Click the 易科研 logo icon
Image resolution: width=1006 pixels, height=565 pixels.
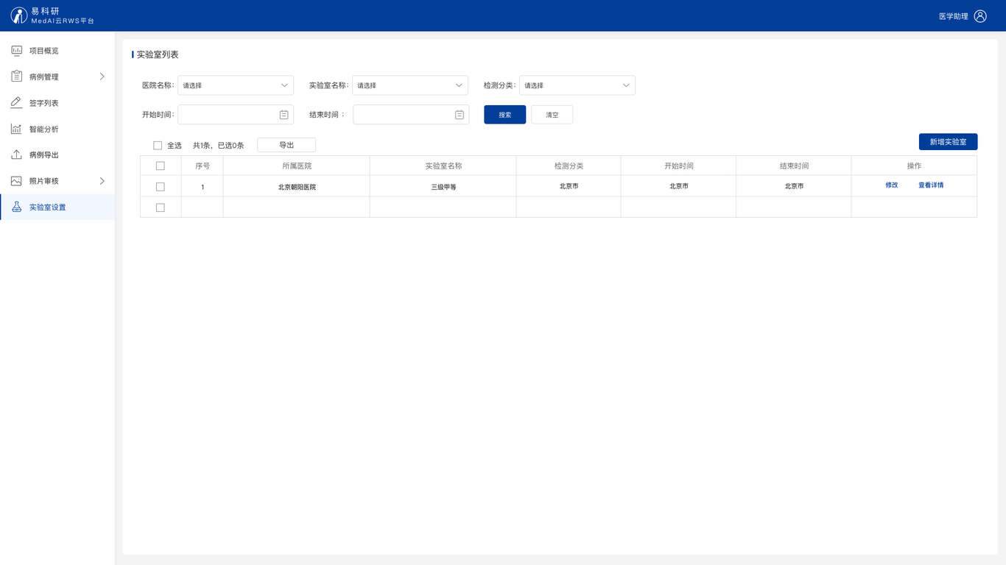[x=19, y=15]
